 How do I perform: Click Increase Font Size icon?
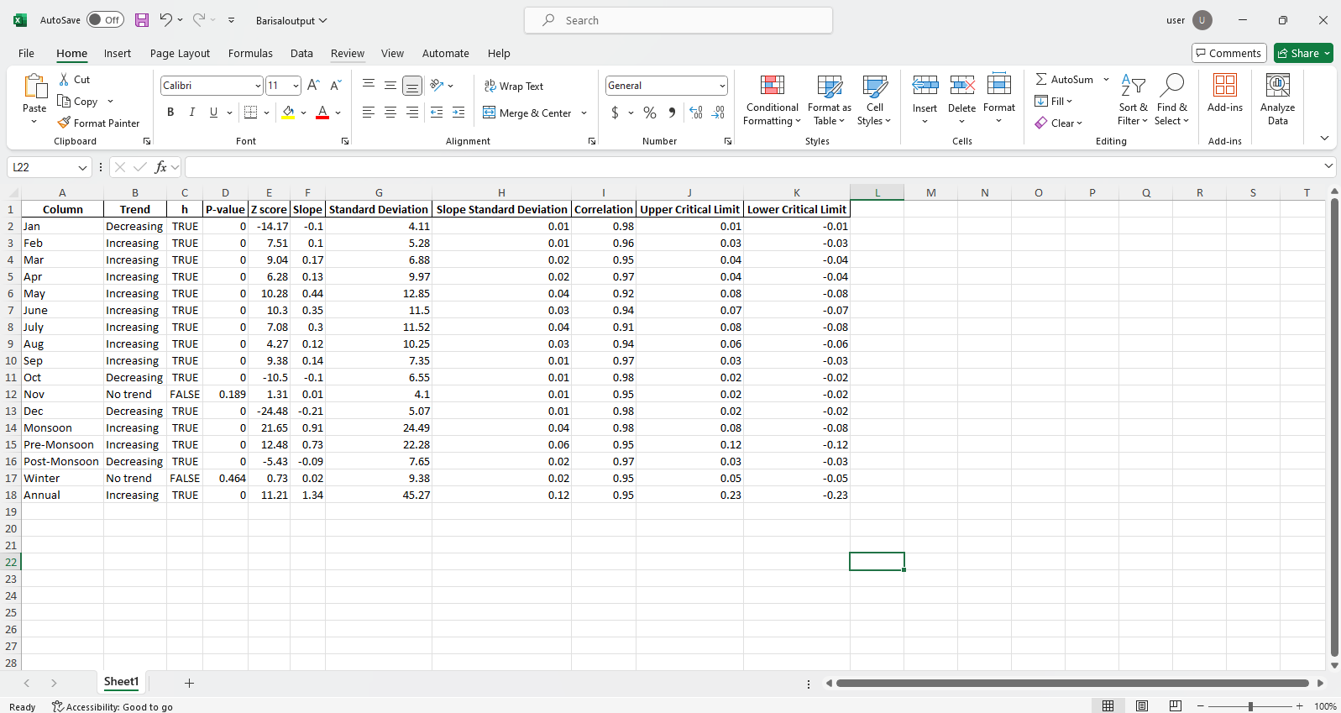pyautogui.click(x=313, y=85)
